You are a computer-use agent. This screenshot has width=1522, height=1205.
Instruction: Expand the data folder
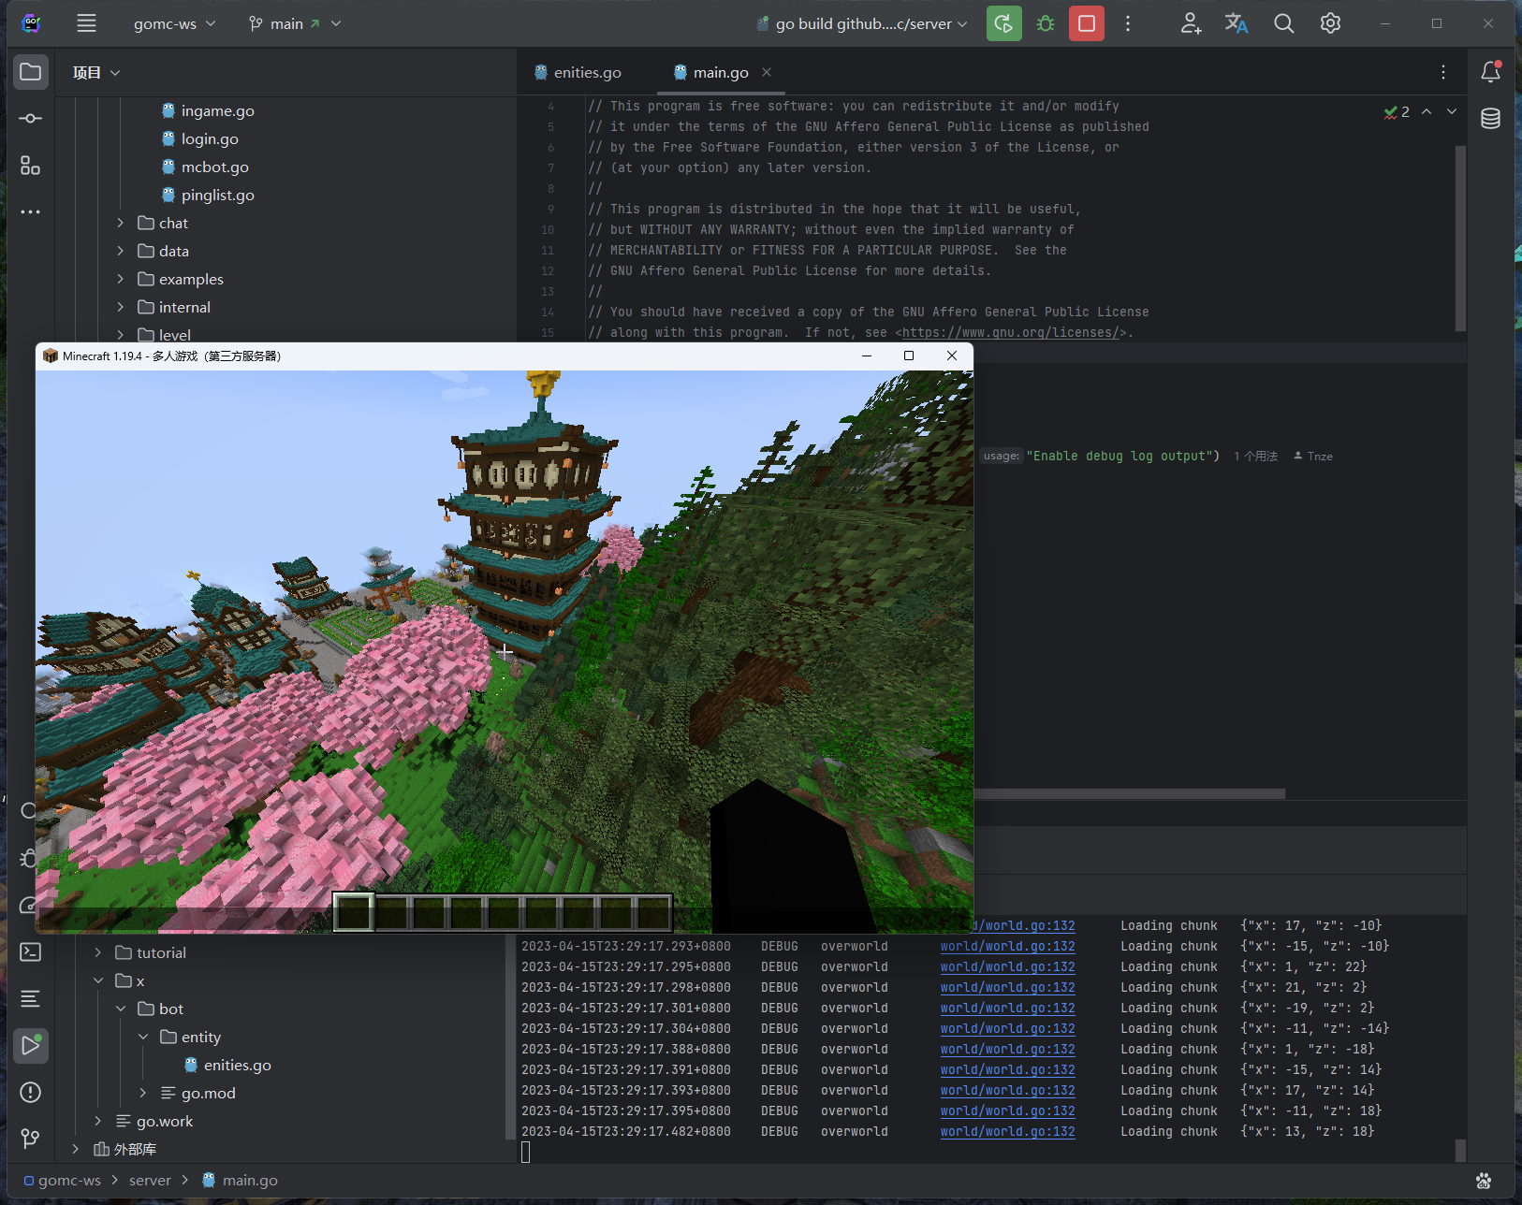pos(120,251)
